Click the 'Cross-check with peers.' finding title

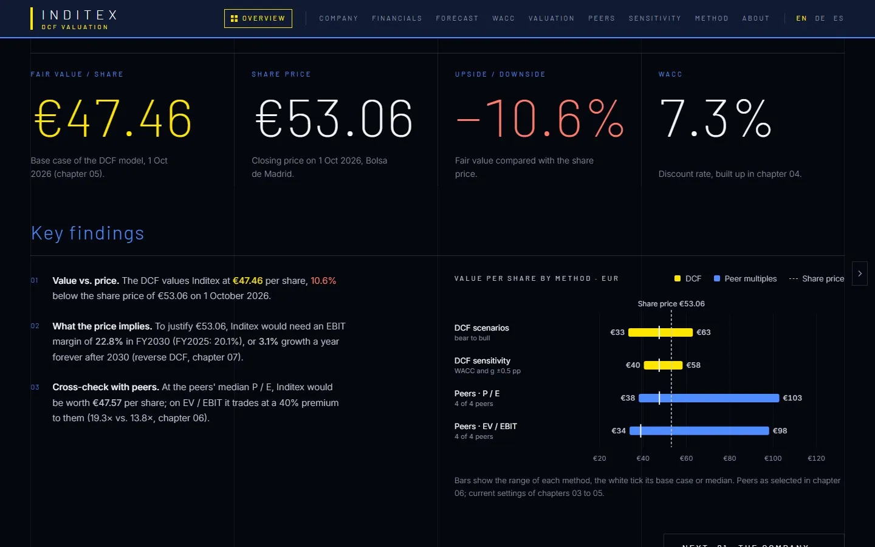(106, 387)
